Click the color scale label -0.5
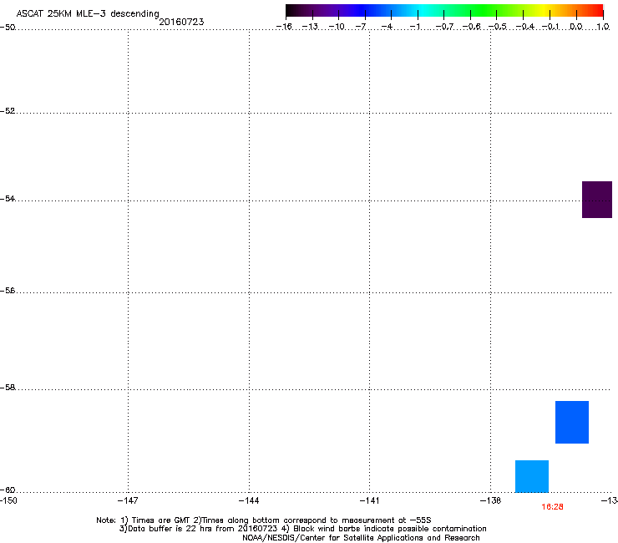Image resolution: width=618 pixels, height=543 pixels. point(498,27)
